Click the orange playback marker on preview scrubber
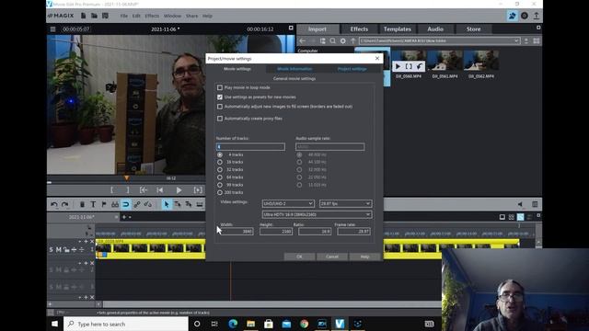This screenshot has width=589, height=331. click(127, 177)
